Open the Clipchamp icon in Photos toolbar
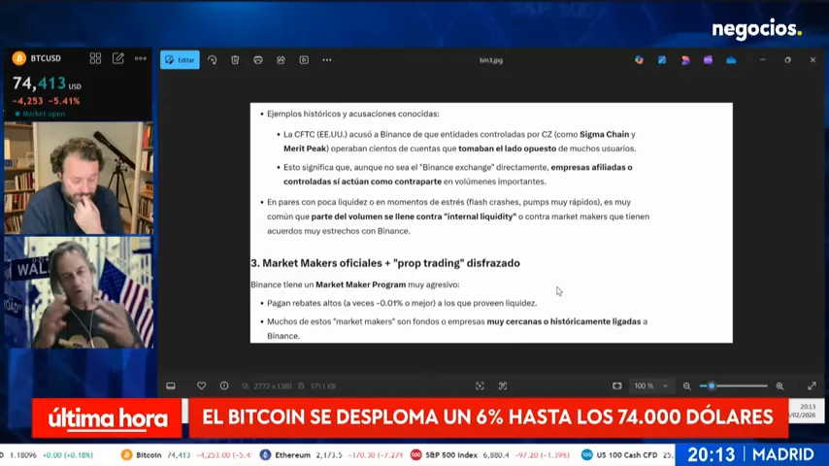Viewport: 829px width, 466px height. (685, 60)
